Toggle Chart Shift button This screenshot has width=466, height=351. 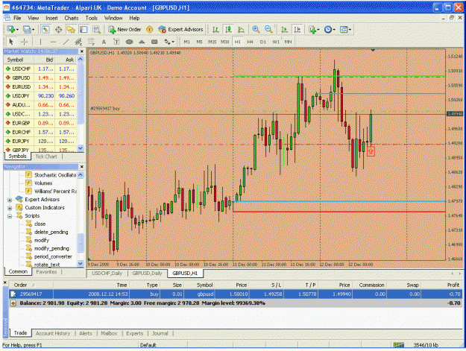click(x=297, y=29)
